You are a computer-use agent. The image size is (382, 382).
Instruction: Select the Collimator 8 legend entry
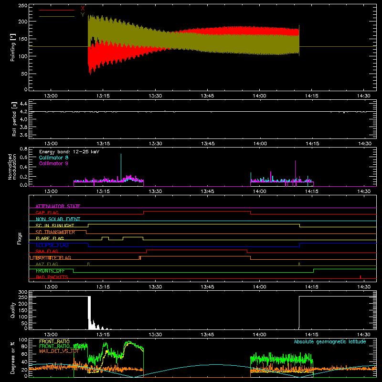point(53,158)
